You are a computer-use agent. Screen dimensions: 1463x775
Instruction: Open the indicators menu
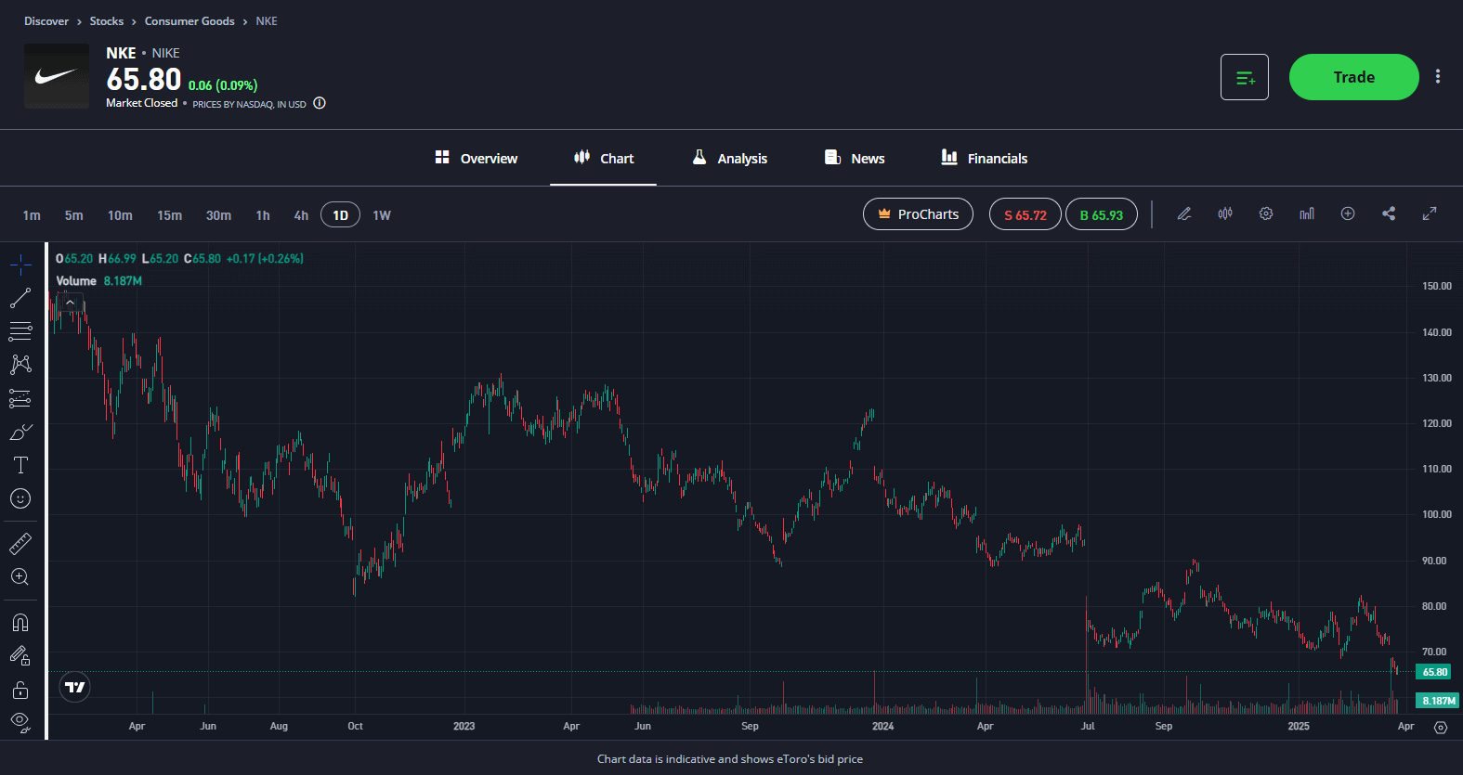point(1307,213)
